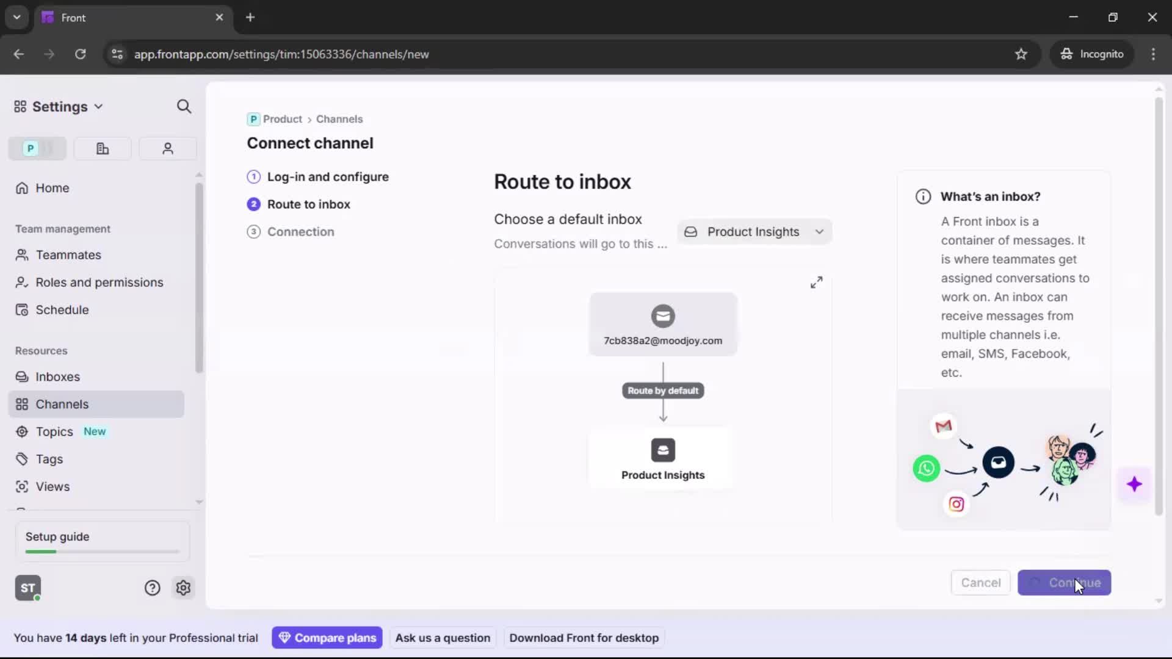This screenshot has height=659, width=1172.
Task: Click the Continue button
Action: click(x=1065, y=583)
